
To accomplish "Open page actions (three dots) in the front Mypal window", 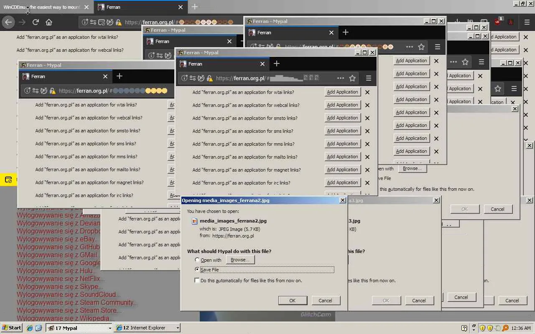I will [x=341, y=78].
